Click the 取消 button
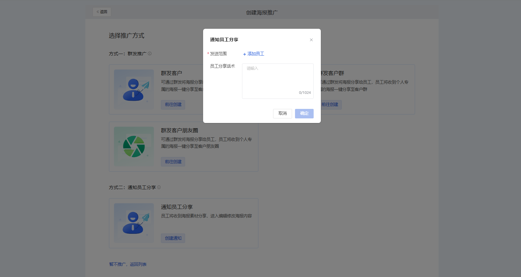This screenshot has width=521, height=277. (283, 113)
